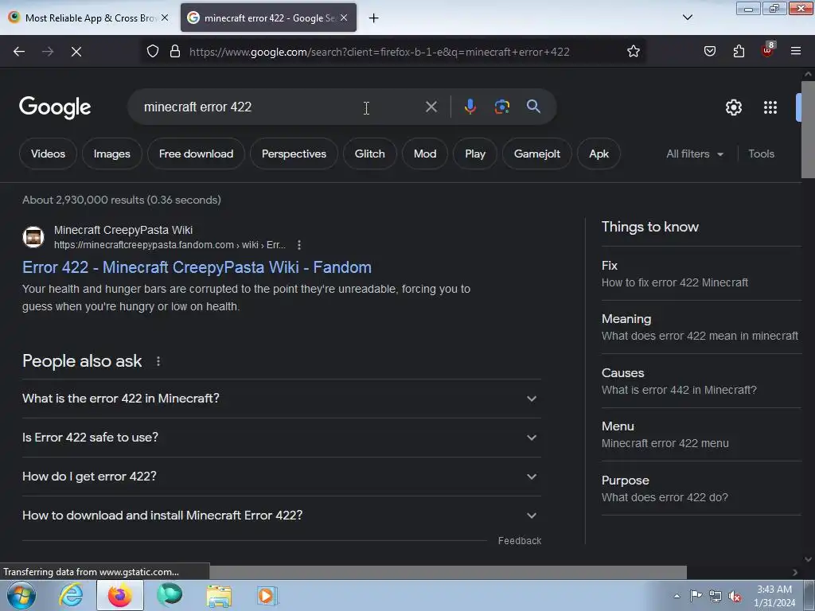Viewport: 815px width, 611px height.
Task: Open the Windows Start menu
Action: coord(21,595)
